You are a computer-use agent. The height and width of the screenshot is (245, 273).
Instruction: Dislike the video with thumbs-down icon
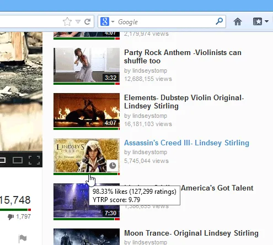11,217
